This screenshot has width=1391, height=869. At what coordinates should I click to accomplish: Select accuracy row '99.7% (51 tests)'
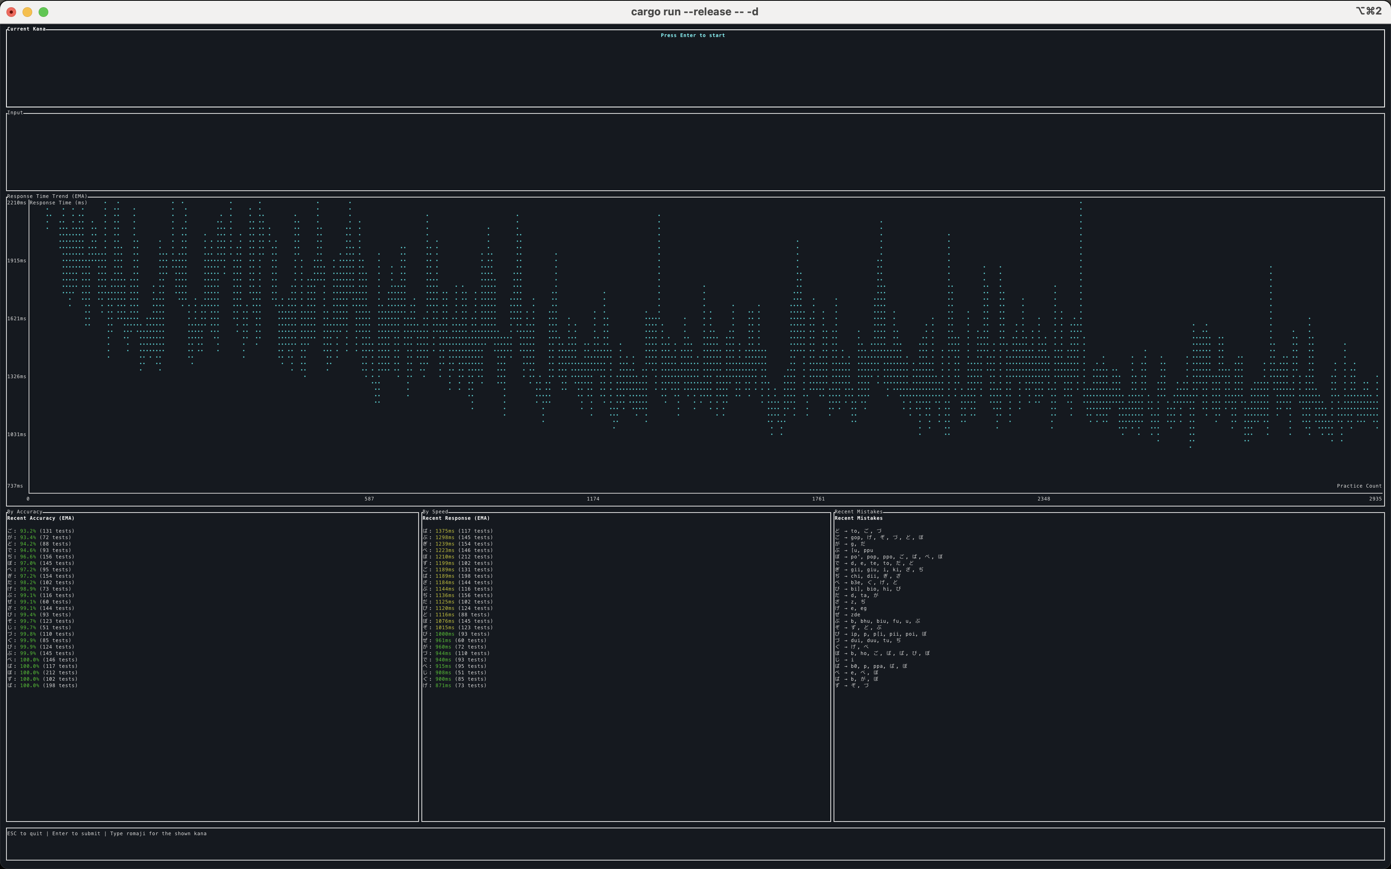click(x=39, y=628)
